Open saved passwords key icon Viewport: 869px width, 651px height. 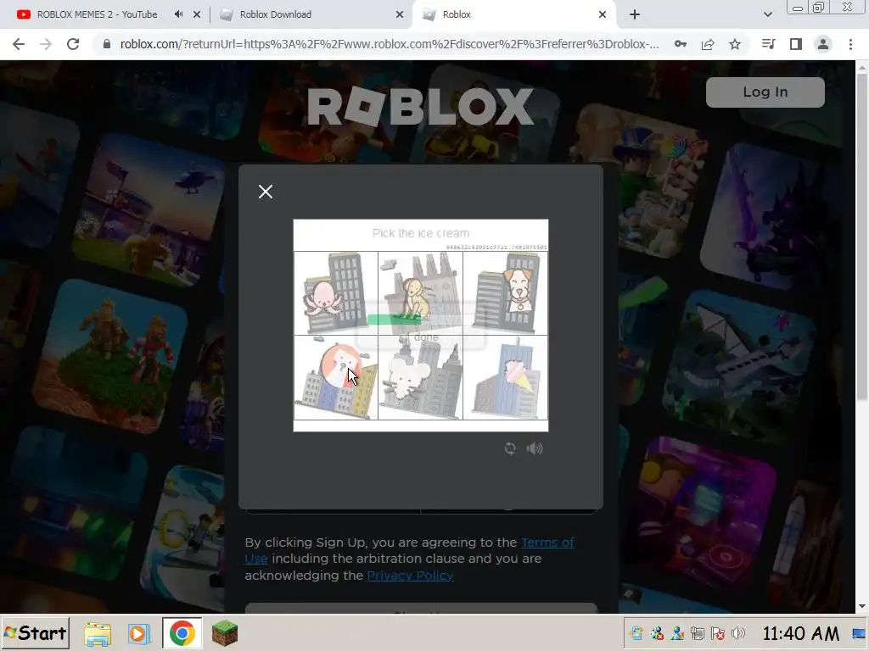tap(681, 44)
